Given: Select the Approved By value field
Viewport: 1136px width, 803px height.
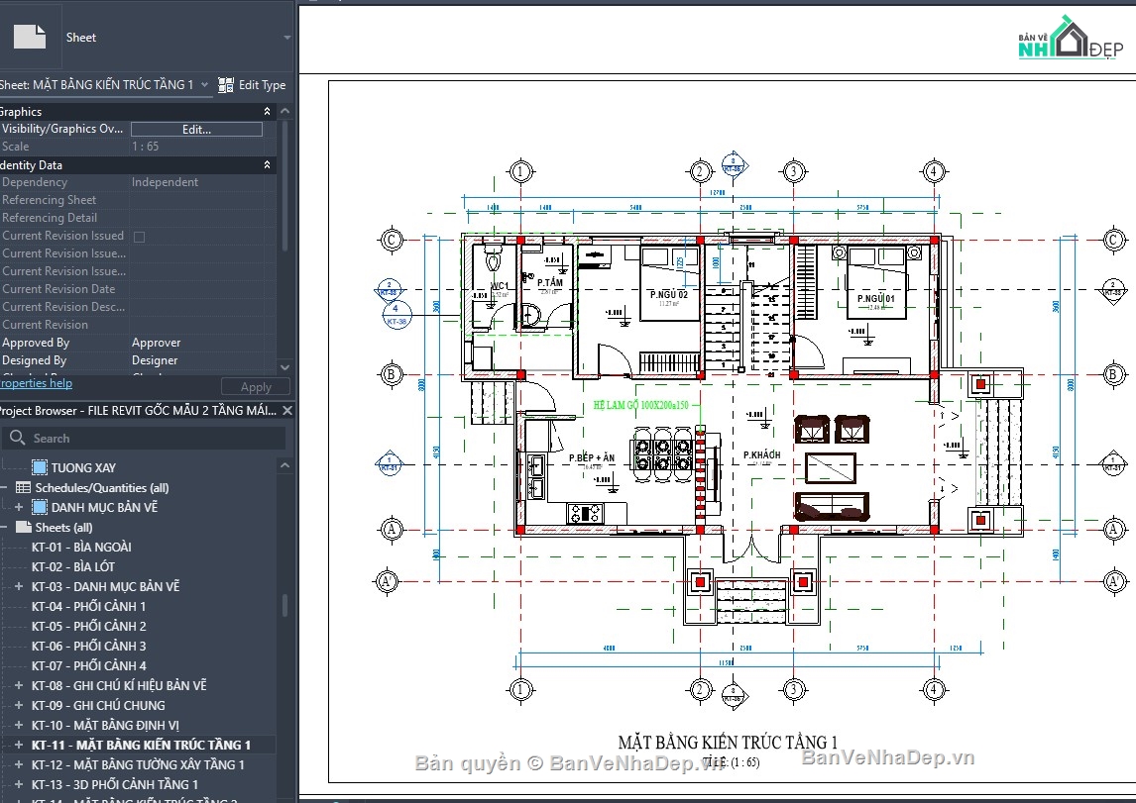Looking at the screenshot, I should click(197, 343).
